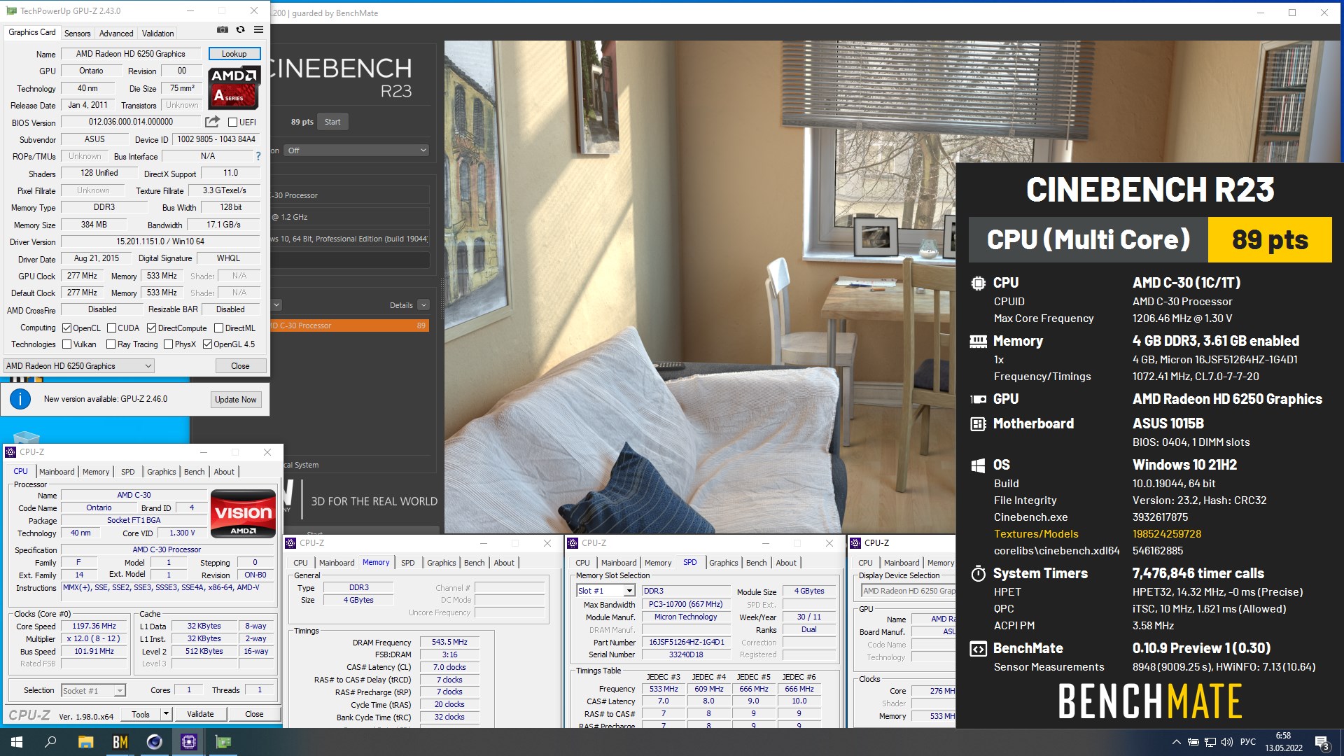This screenshot has width=1344, height=756.
Task: Click GPU-Z Close button
Action: 240,366
